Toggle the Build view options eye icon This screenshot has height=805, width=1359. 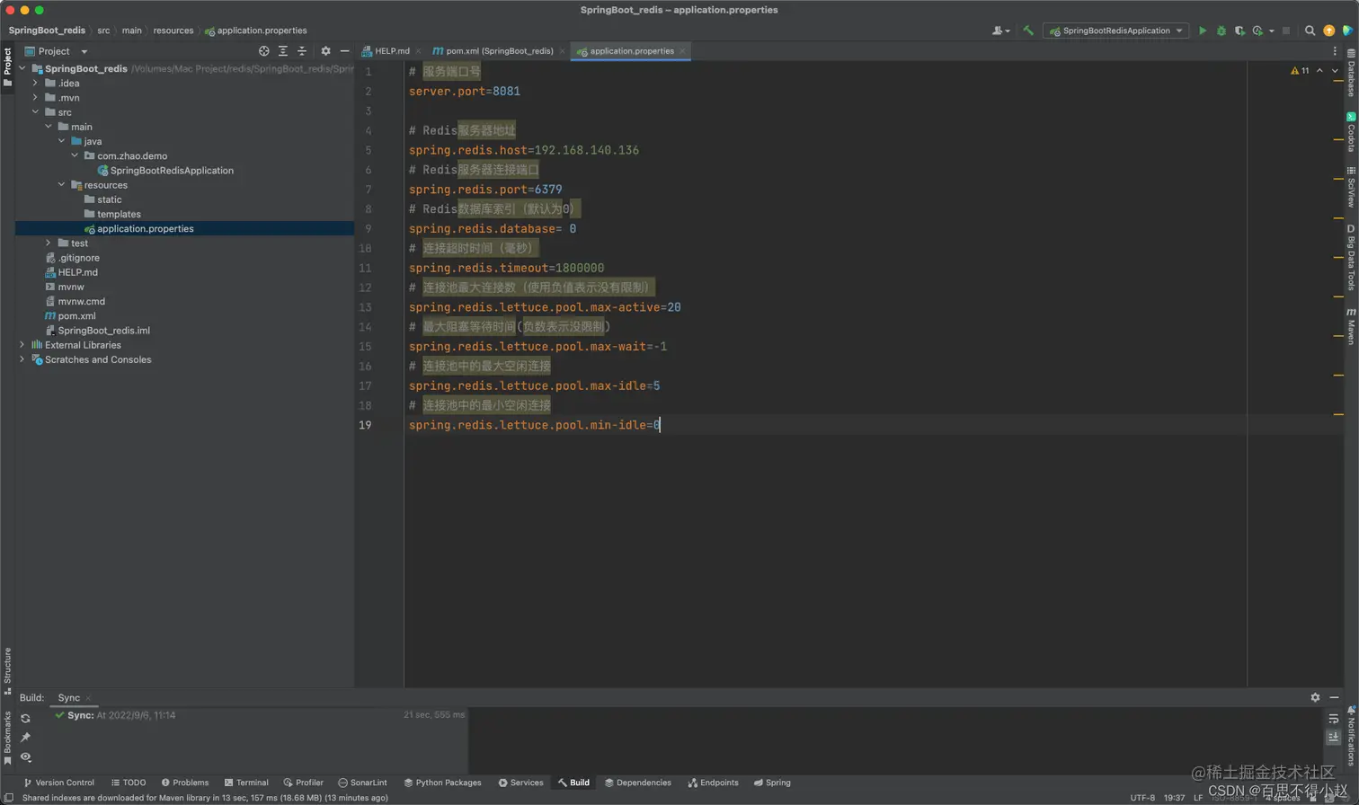point(25,757)
